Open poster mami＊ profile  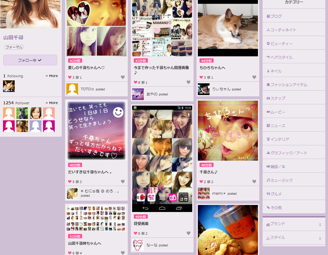tap(219, 193)
